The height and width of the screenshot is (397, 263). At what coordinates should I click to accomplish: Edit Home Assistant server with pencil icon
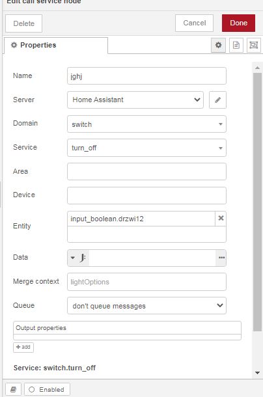217,100
